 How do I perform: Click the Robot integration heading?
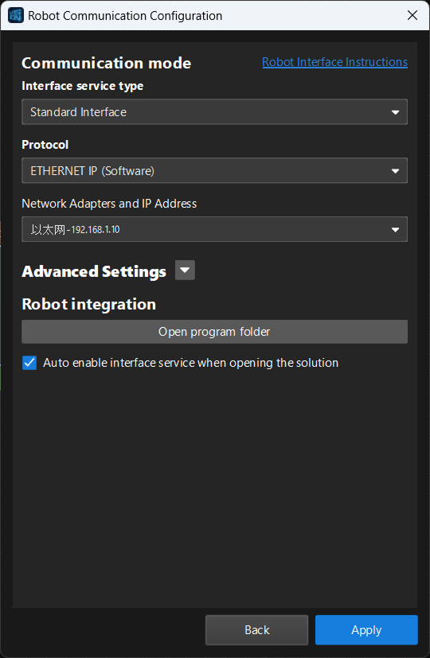(89, 304)
